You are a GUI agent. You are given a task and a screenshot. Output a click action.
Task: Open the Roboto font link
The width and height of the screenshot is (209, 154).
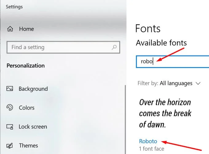pos(148,141)
